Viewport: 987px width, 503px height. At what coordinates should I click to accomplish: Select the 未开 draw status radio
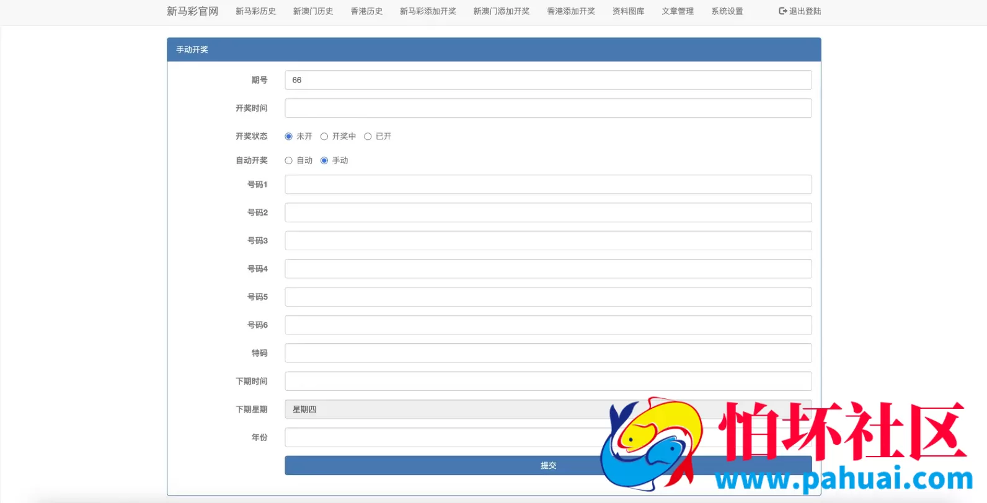click(288, 136)
